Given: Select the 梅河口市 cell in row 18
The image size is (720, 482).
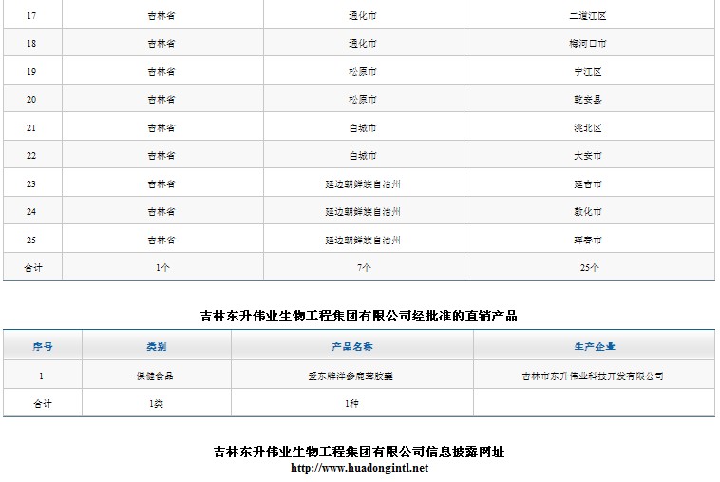Looking at the screenshot, I should coord(589,44).
